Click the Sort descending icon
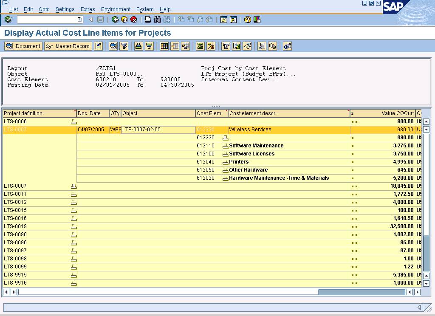This screenshot has height=316, width=435. 149,46
